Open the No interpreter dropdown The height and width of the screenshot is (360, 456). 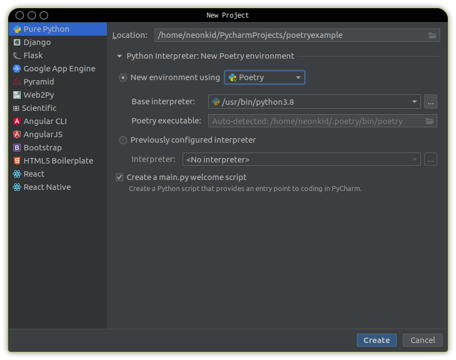pos(301,159)
